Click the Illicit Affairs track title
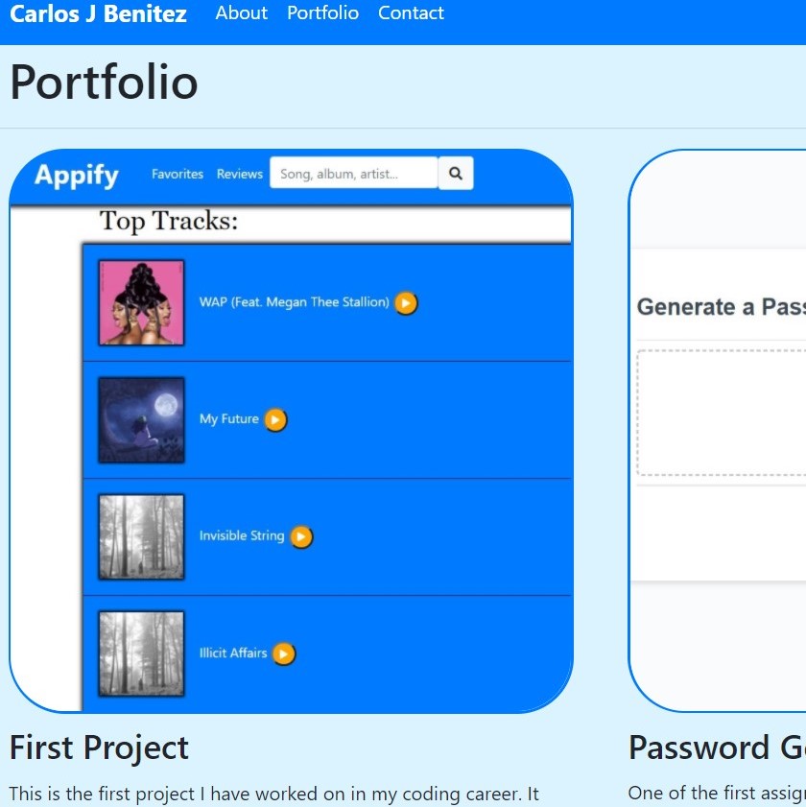This screenshot has height=807, width=806. (233, 653)
